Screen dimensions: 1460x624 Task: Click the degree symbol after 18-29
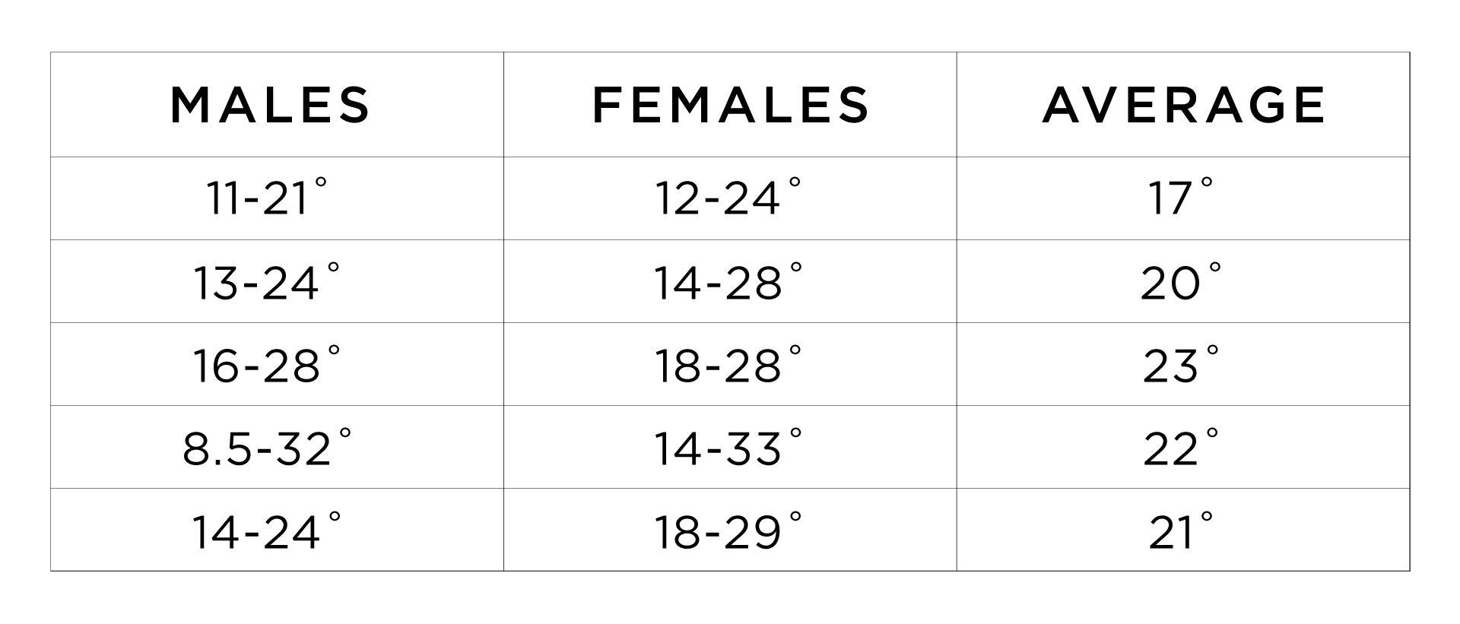[x=795, y=516]
